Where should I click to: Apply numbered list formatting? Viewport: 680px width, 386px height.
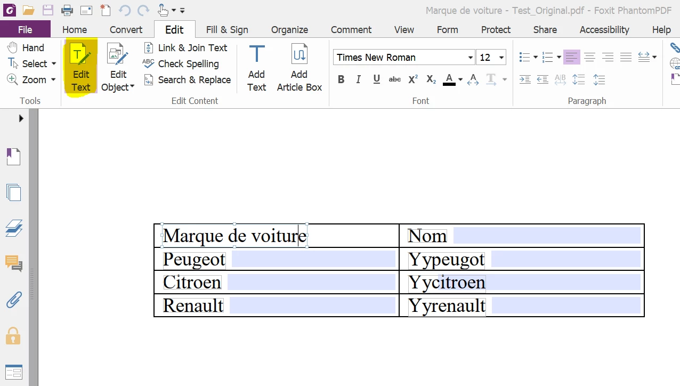point(547,57)
